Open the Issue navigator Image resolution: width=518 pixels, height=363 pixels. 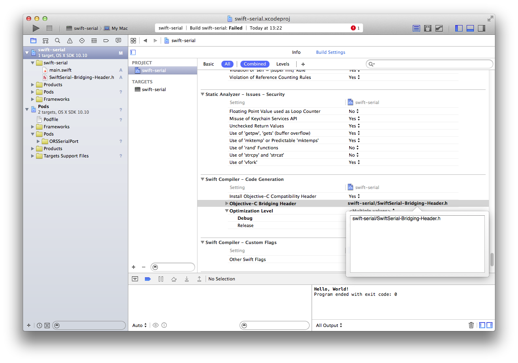[x=70, y=40]
